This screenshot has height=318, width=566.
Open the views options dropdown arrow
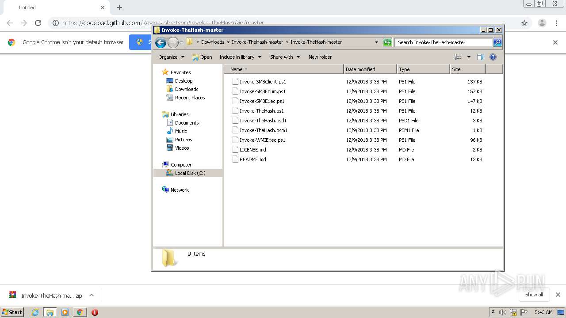pos(469,57)
